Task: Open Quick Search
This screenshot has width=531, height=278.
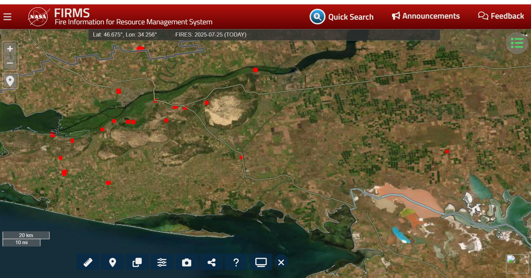Action: point(341,17)
